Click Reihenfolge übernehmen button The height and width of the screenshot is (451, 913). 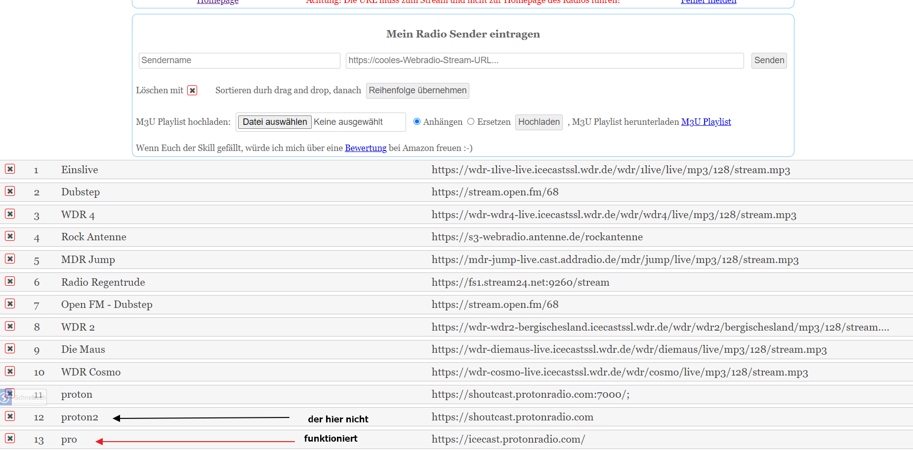(417, 90)
